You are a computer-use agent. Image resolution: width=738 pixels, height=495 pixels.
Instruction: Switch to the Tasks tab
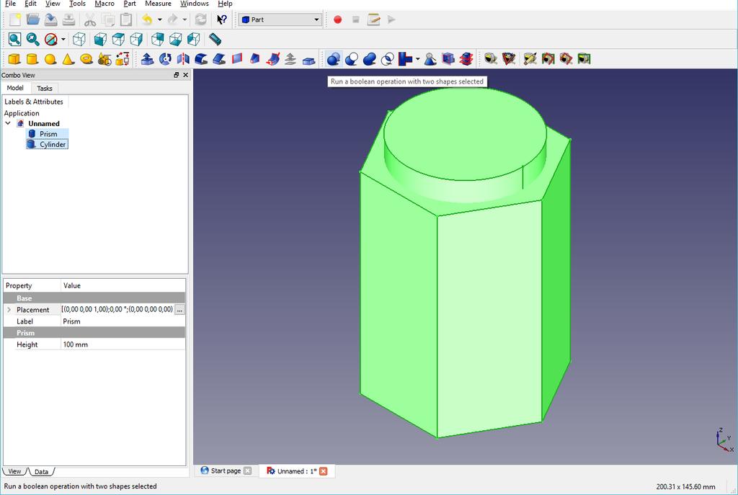click(45, 89)
